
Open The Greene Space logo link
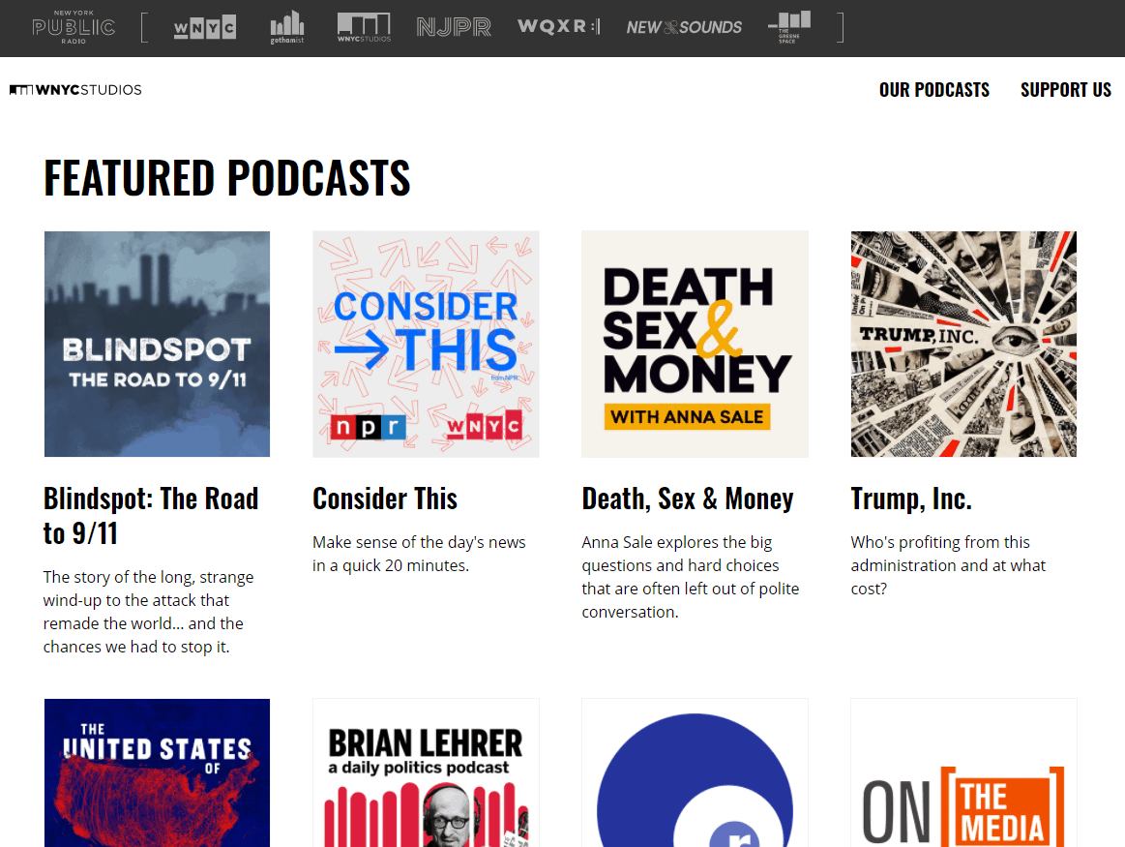point(789,27)
